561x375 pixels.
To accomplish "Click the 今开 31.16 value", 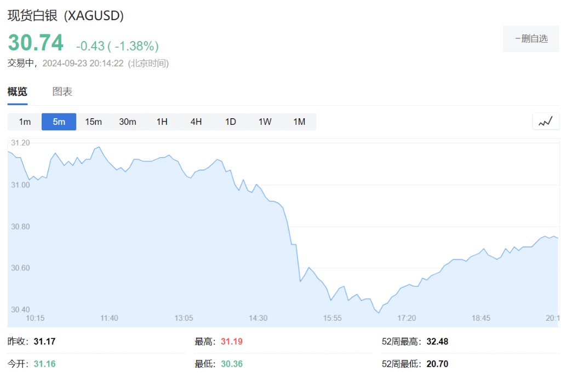I will (44, 364).
